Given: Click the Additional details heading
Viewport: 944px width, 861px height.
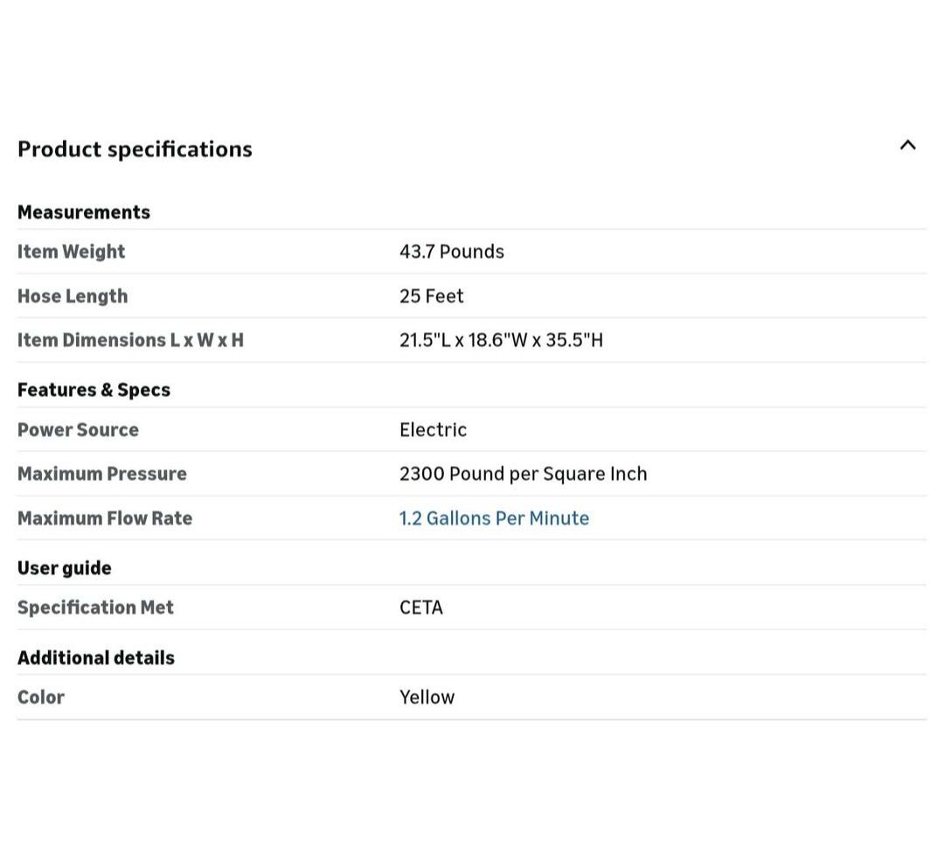Looking at the screenshot, I should (96, 658).
